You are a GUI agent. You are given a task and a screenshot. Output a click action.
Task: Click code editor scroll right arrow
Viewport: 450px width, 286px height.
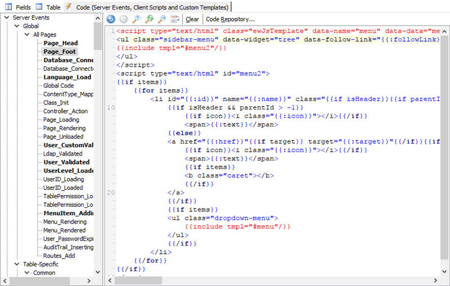point(435,280)
